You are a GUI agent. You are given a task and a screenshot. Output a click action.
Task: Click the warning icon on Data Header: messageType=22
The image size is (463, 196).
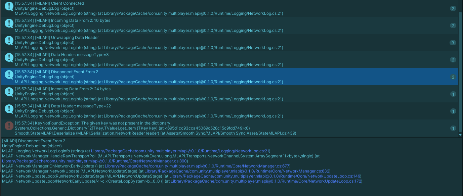(9, 109)
